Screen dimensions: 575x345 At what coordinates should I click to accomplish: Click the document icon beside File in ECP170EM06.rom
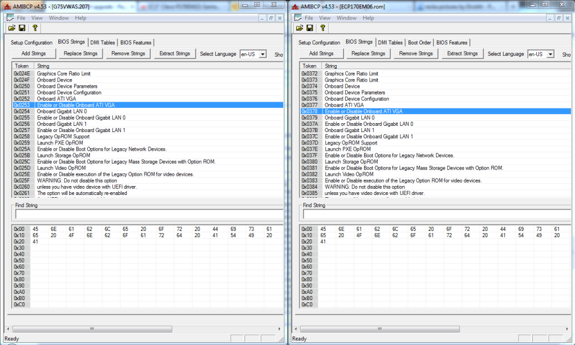[x=298, y=17]
